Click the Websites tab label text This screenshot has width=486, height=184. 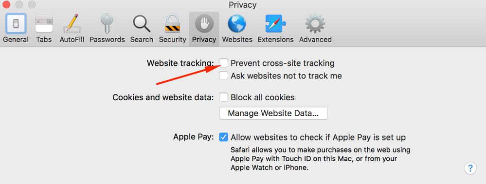click(237, 40)
